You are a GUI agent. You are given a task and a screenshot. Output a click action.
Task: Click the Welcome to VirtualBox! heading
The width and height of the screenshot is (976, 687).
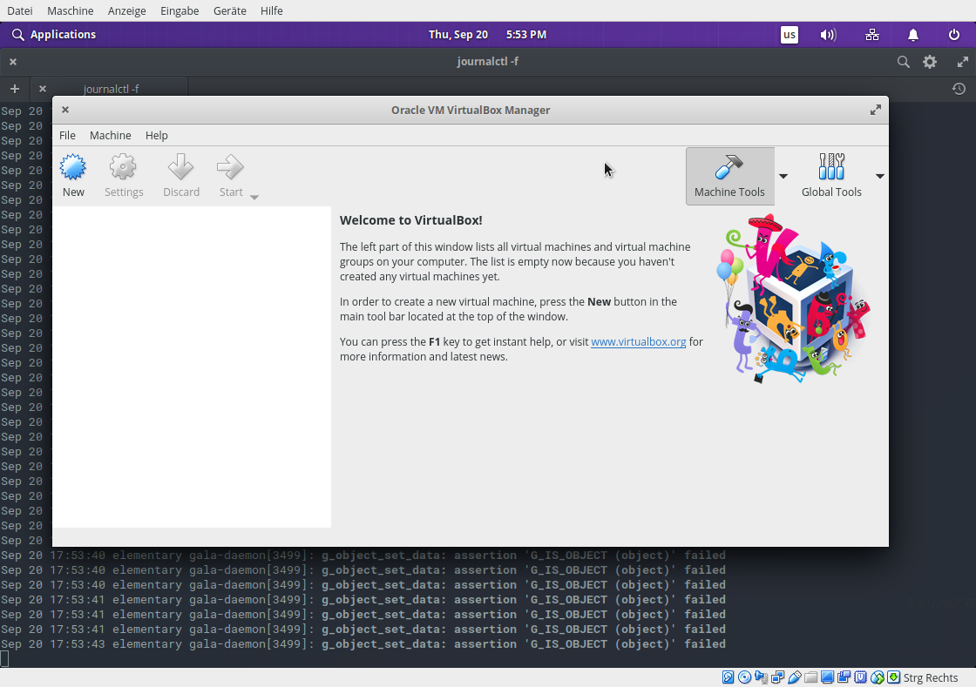pyautogui.click(x=410, y=220)
